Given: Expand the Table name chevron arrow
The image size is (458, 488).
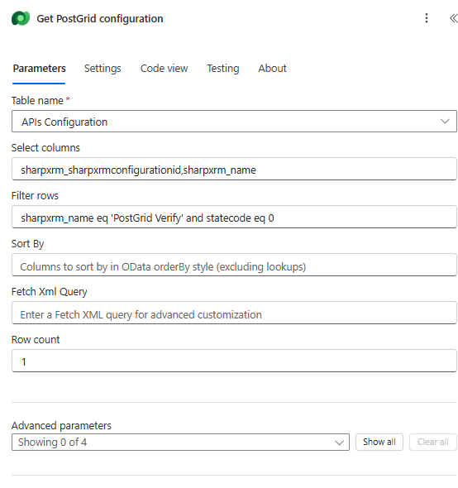Looking at the screenshot, I should pyautogui.click(x=445, y=121).
